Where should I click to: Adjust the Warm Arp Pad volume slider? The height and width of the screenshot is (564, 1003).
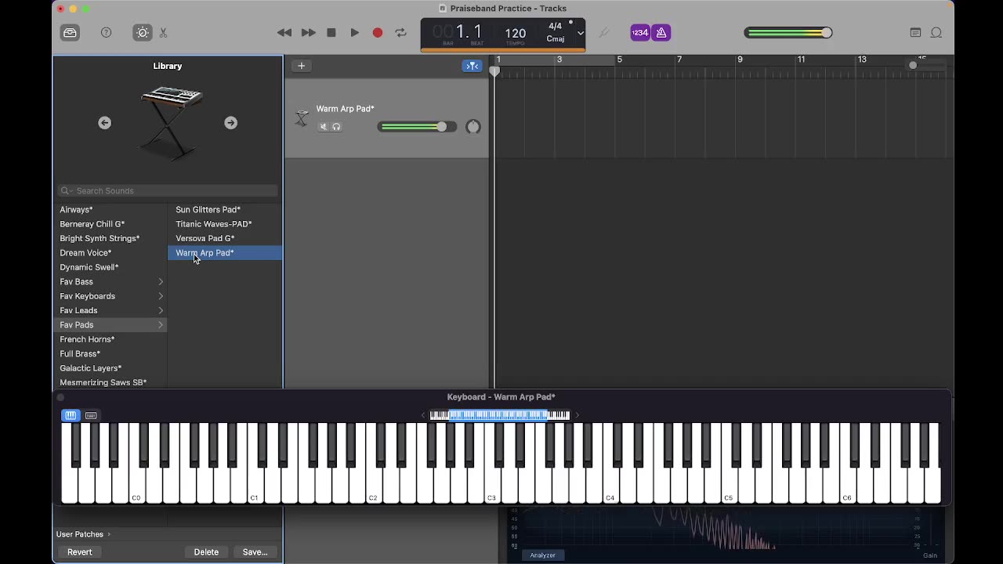(415, 127)
